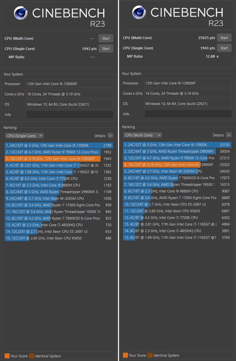Select Xeon W-3265M row scoring 1058
Image resolution: width=236 pixels, height=361 pixels.
coord(59,198)
